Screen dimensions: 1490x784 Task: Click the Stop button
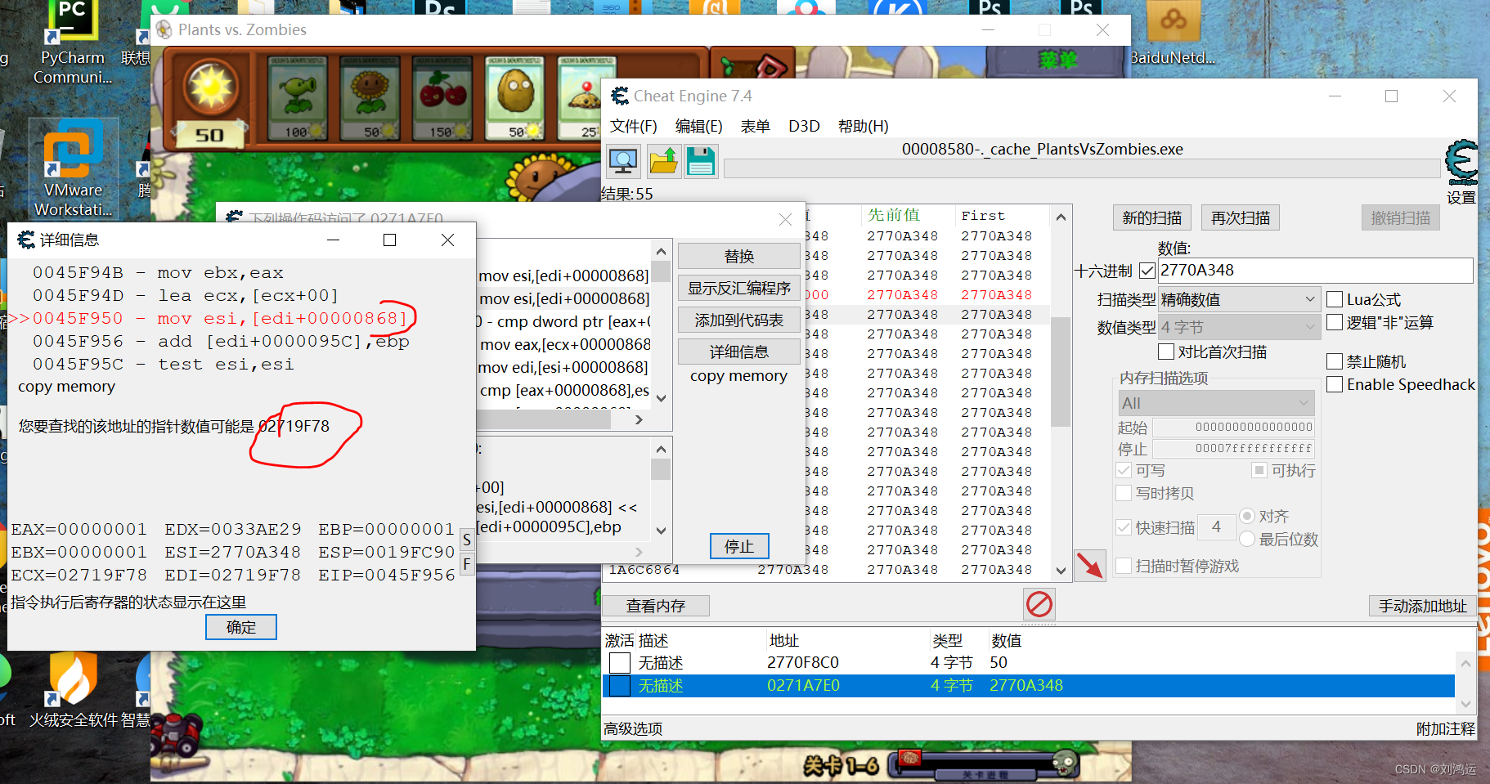point(739,546)
